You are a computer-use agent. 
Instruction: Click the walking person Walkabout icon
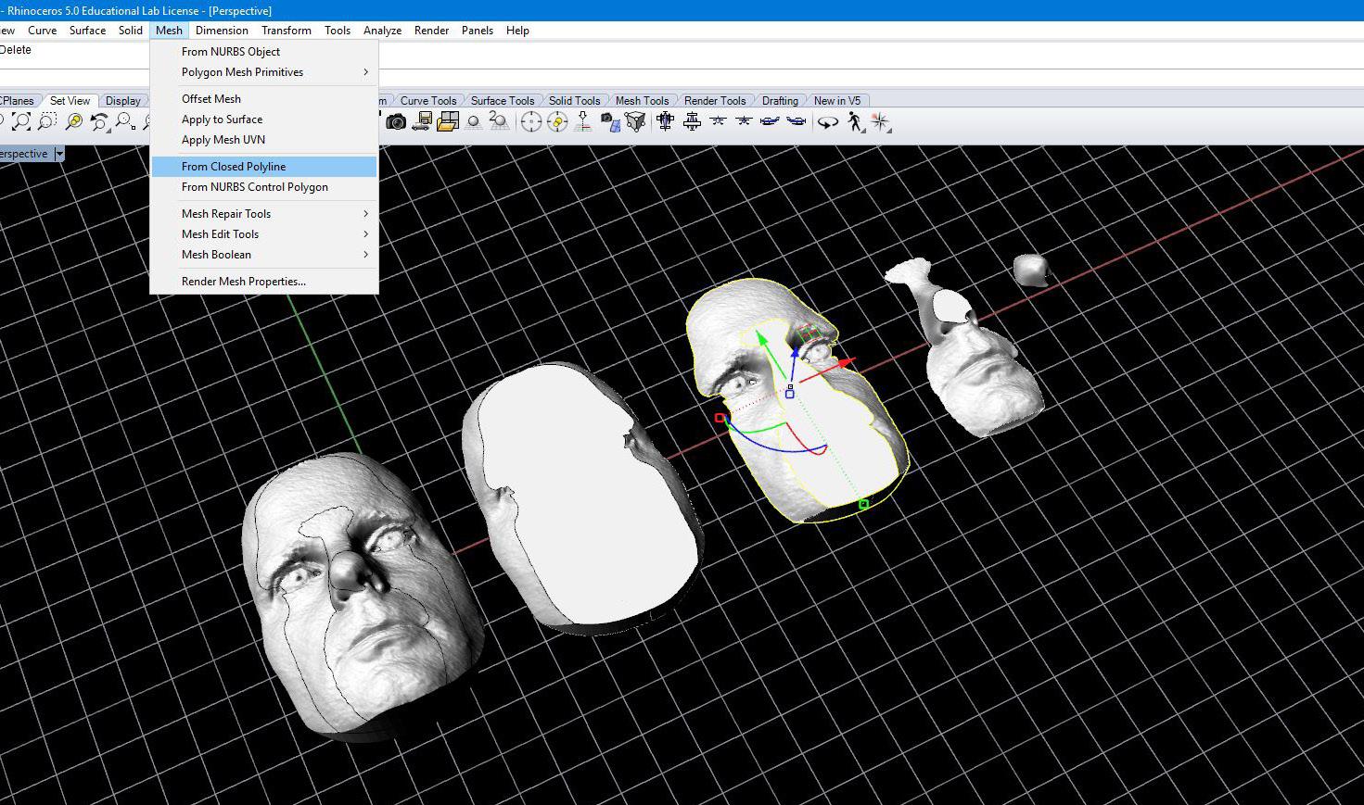[854, 121]
